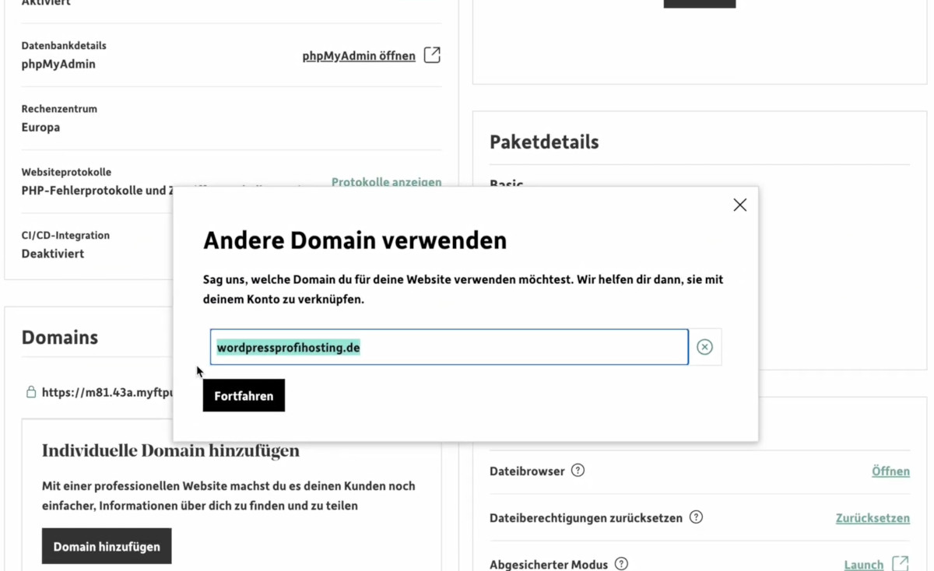Click the Paketdetails heading

544,142
